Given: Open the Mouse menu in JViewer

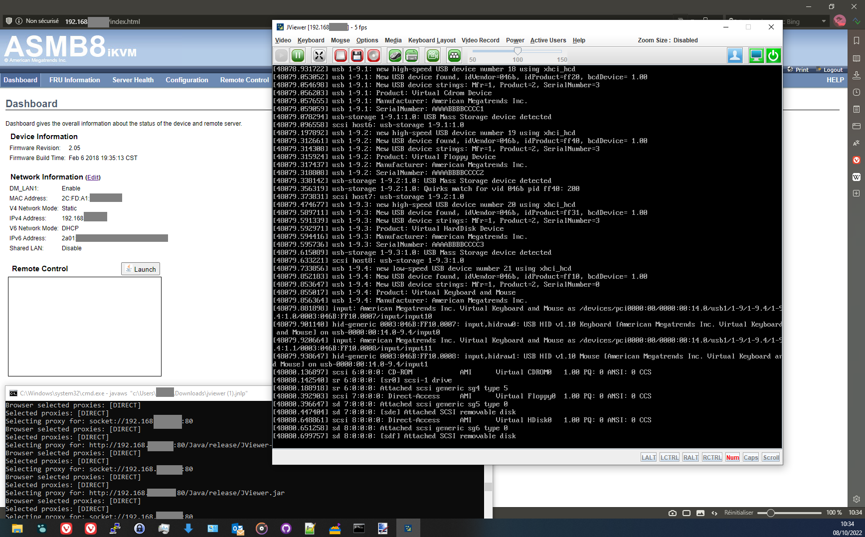Looking at the screenshot, I should coord(340,40).
